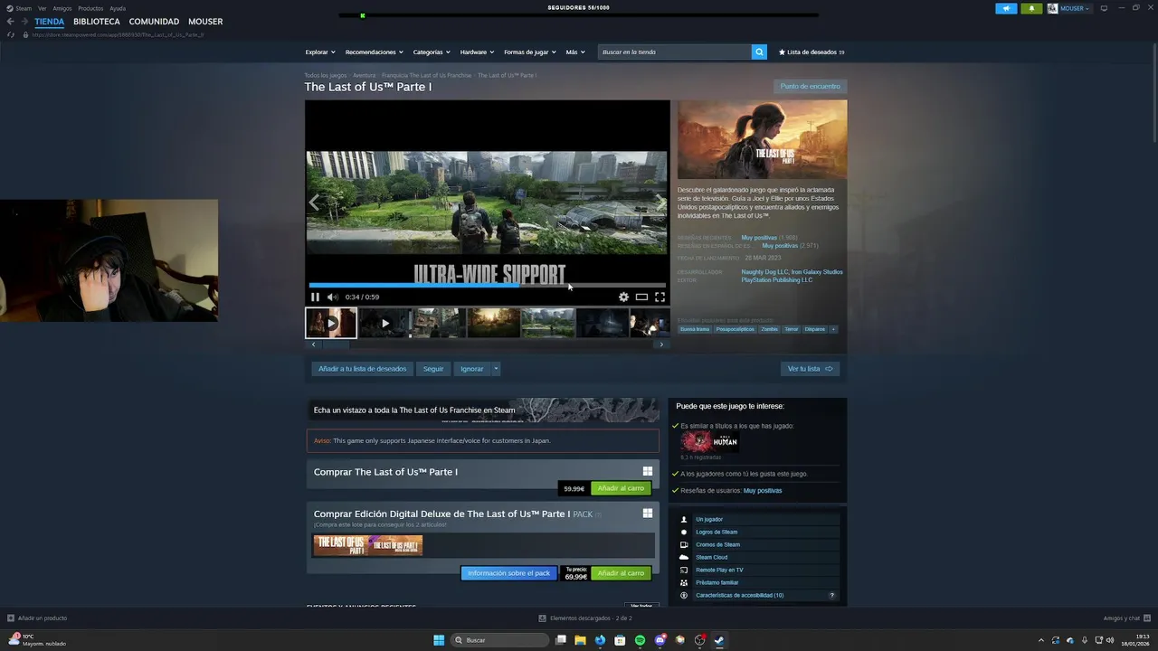The image size is (1158, 651).
Task: Click the Ignorar button
Action: [x=472, y=369]
